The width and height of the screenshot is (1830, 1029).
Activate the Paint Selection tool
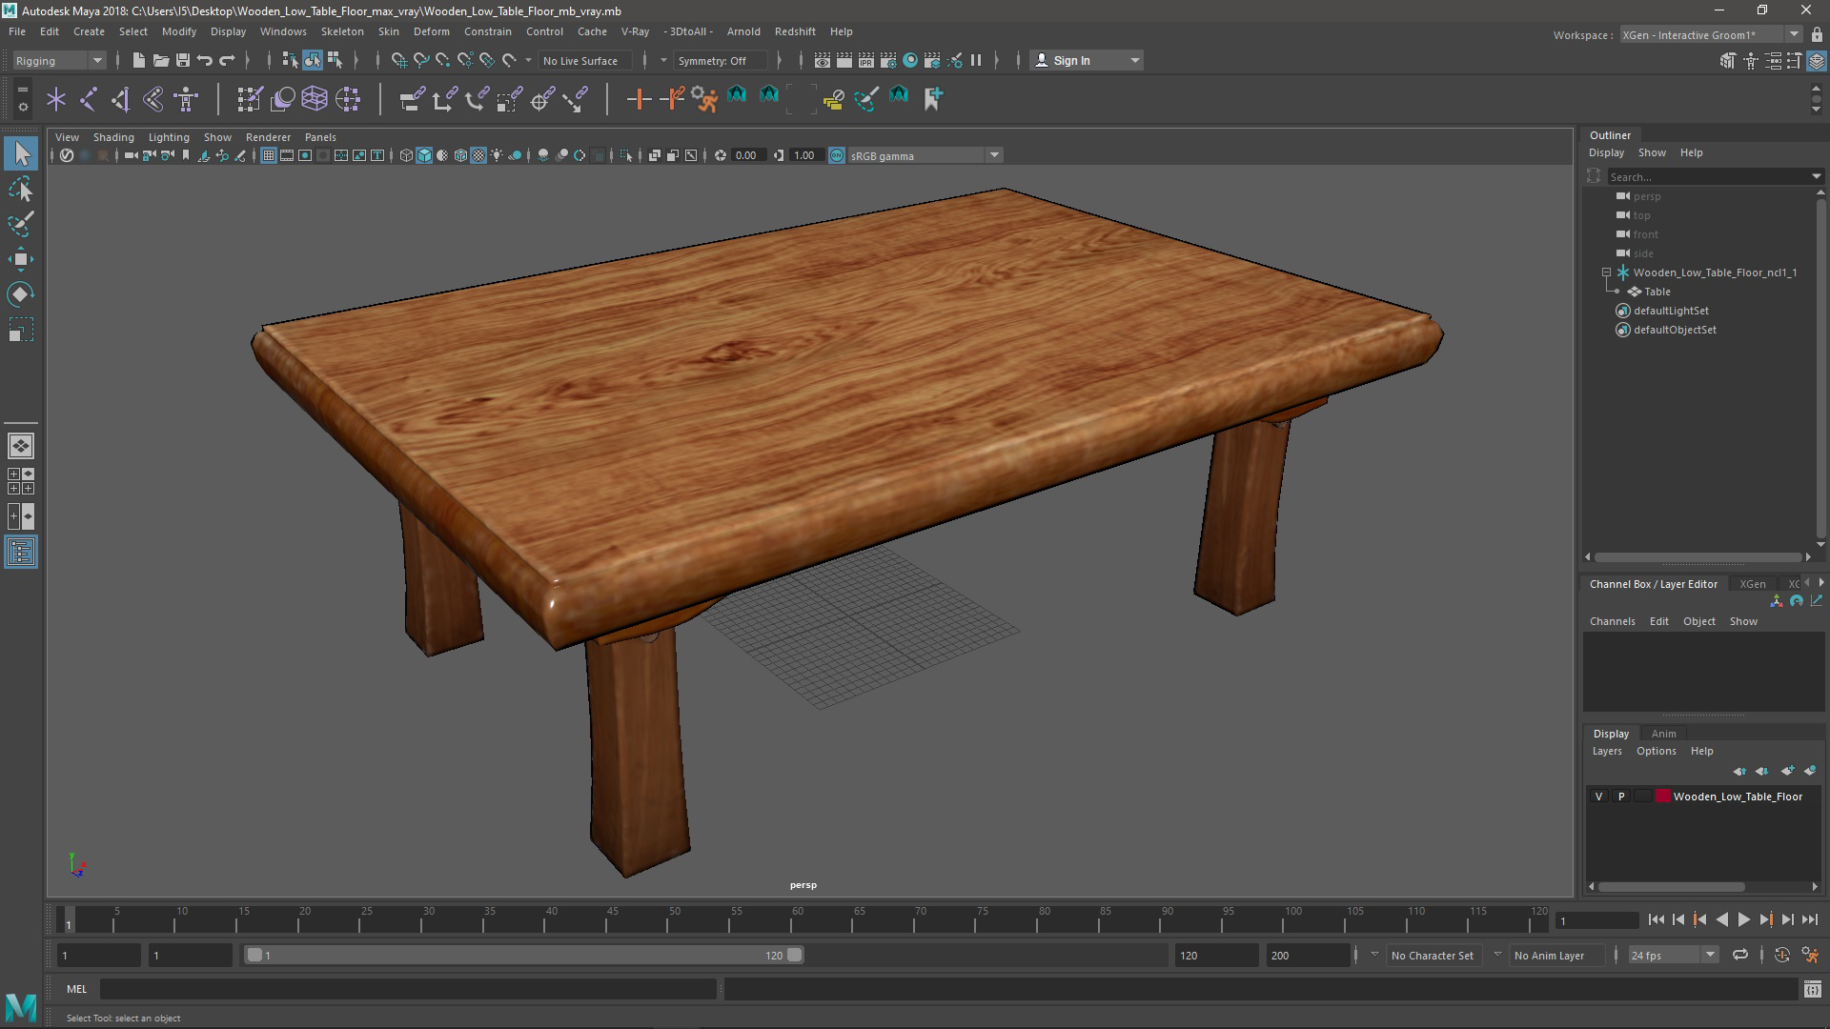coord(21,225)
